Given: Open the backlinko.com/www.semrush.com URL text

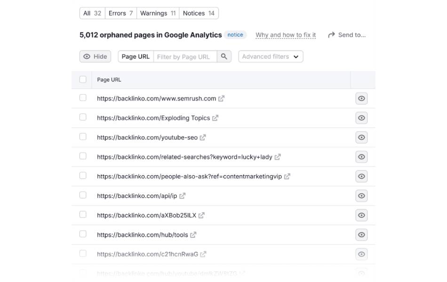Looking at the screenshot, I should 157,99.
